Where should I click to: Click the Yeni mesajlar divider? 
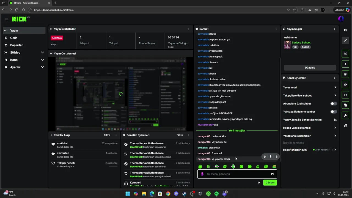pyautogui.click(x=237, y=131)
